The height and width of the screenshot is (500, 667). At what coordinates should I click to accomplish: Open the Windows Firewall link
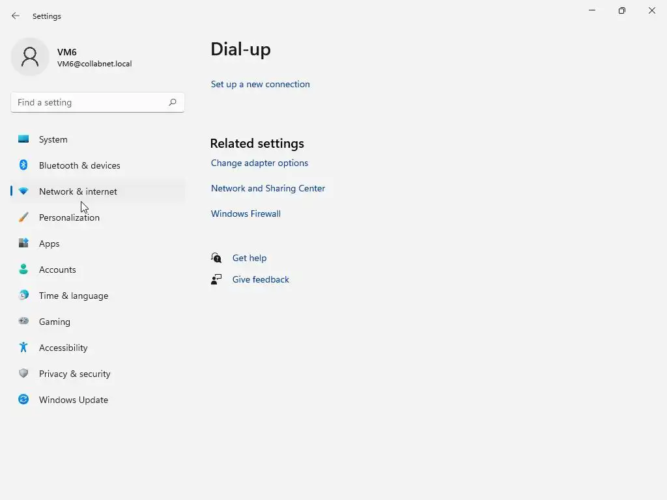click(x=246, y=214)
